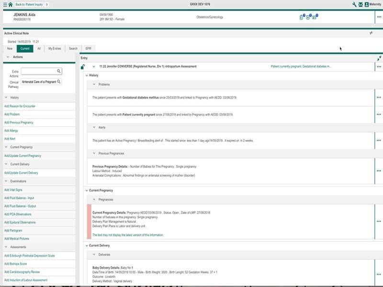Viewport: 383px width, 287px height.
Task: Collapse Current Delivery section in Entry
Action: coord(87,245)
